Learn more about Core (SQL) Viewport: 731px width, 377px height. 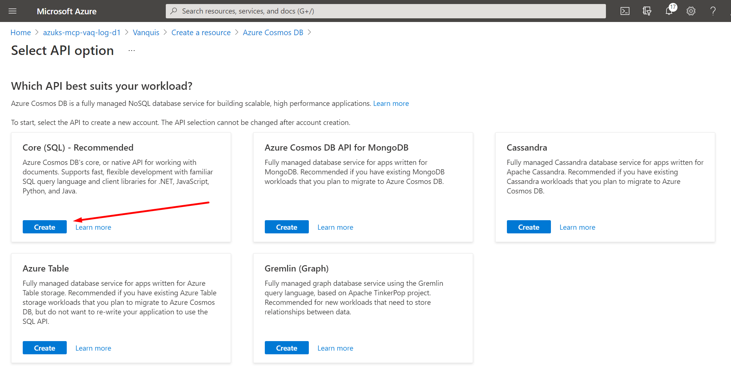pos(93,227)
